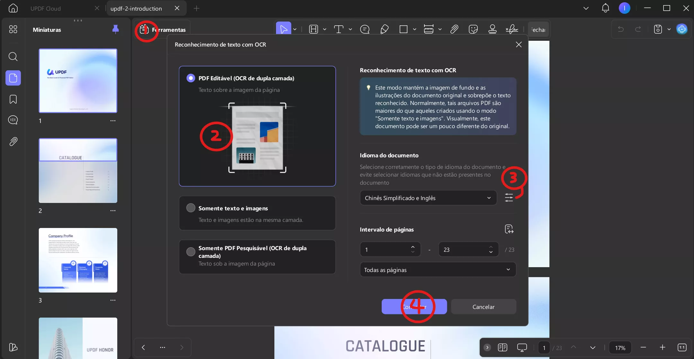Click the Cancelar button
694x359 pixels.
click(483, 307)
